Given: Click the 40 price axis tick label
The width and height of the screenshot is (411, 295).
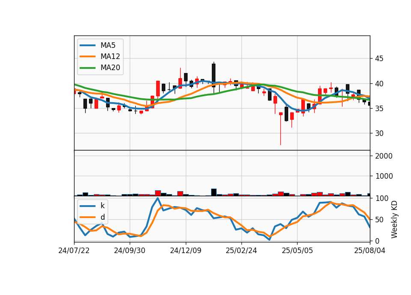Looking at the screenshot, I should click(379, 84).
